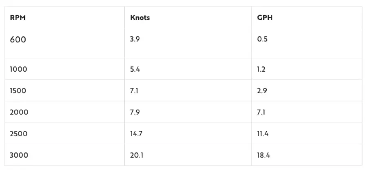Select the 2000 RPM cell
367x174 pixels.
coord(19,112)
